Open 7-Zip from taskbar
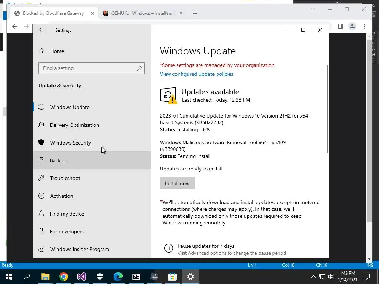379x284 pixels. 136,277
